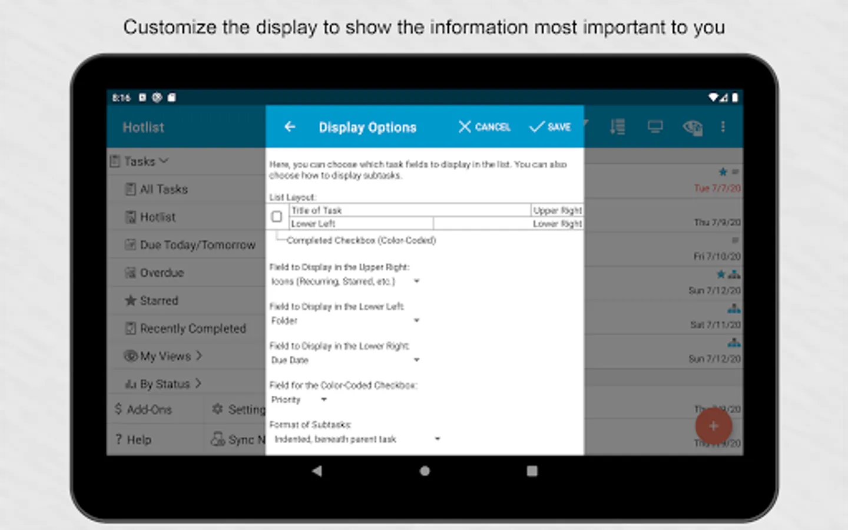
Task: Click the chart icon beside By Status
Action: coord(131,384)
